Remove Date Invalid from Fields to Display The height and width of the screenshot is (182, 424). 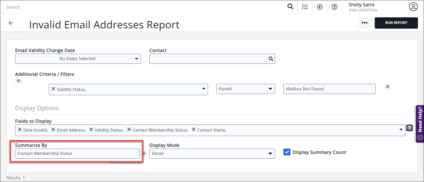coord(20,130)
